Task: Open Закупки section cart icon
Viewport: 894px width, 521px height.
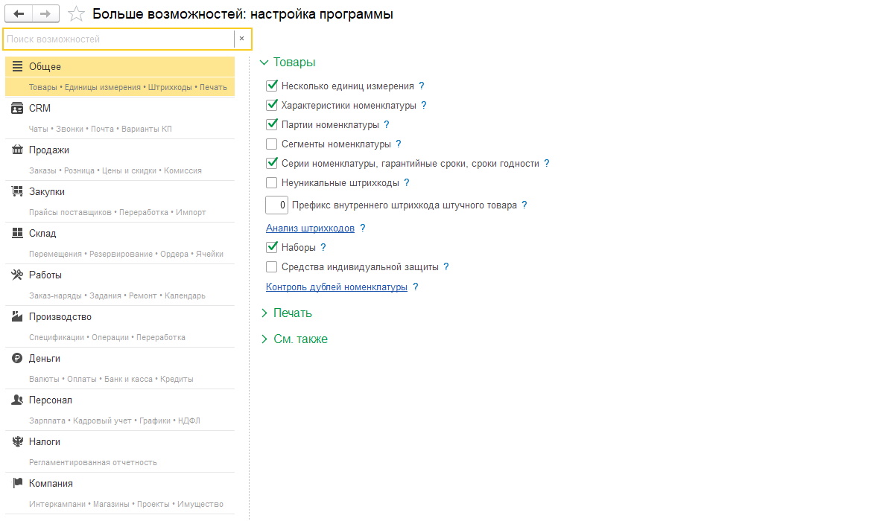Action: pyautogui.click(x=17, y=192)
